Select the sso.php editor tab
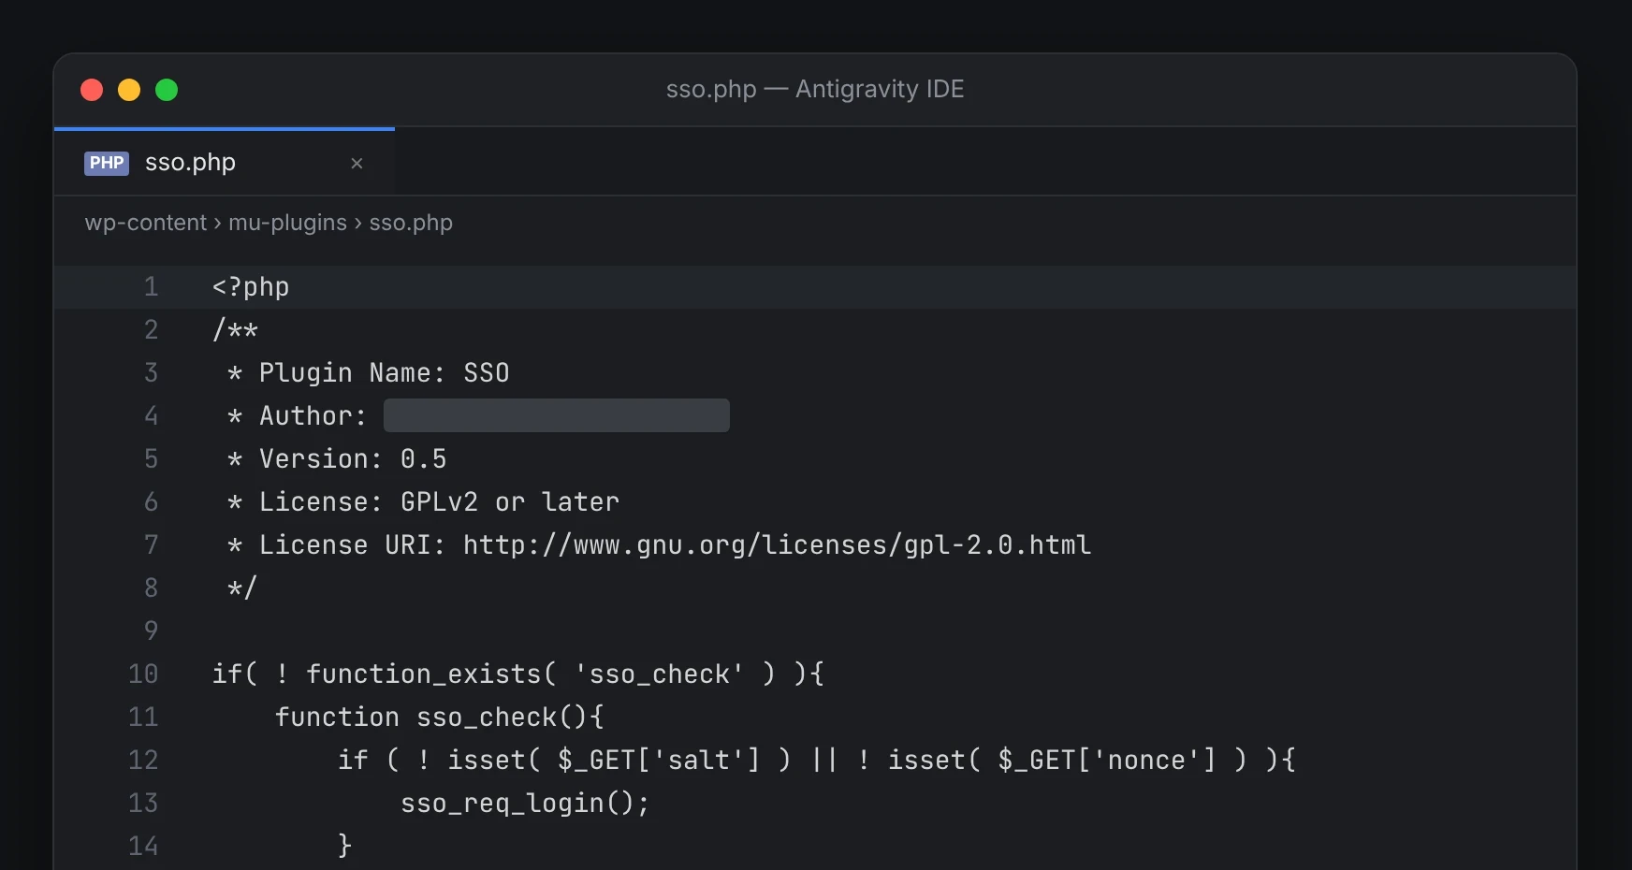The width and height of the screenshot is (1632, 870). tap(225, 163)
